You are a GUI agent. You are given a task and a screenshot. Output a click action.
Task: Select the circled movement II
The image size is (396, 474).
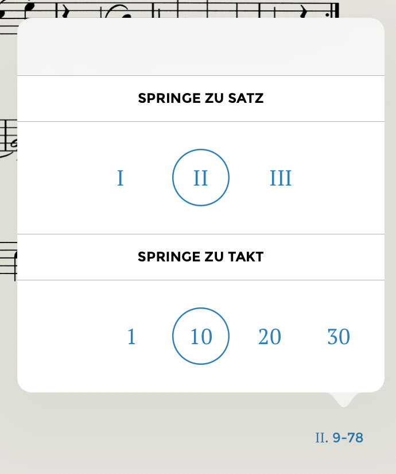201,178
